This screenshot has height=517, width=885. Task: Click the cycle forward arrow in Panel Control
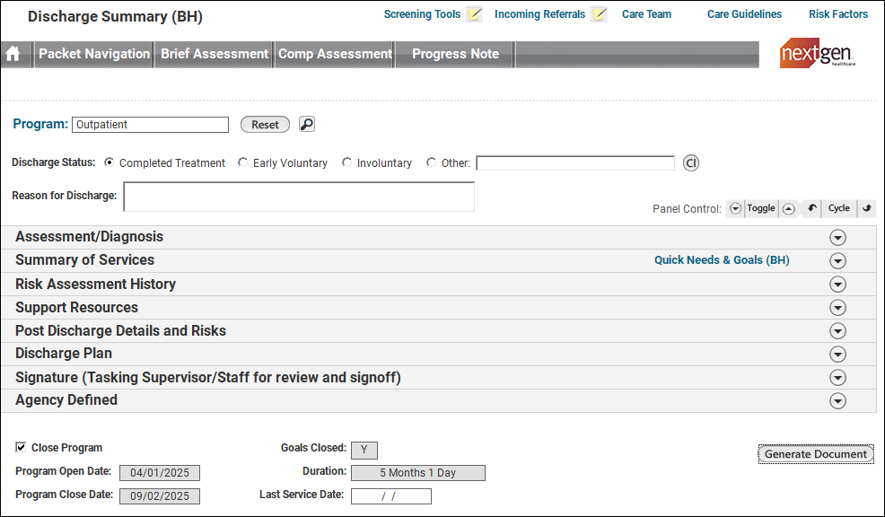(x=866, y=208)
